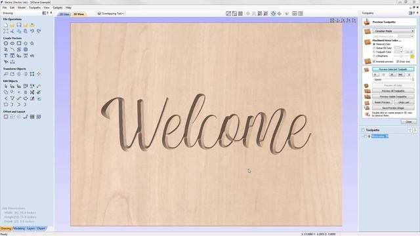This screenshot has width=420, height=236.
Task: Select the Selection arrow tool in Edit Objects
Action: (x=6, y=86)
